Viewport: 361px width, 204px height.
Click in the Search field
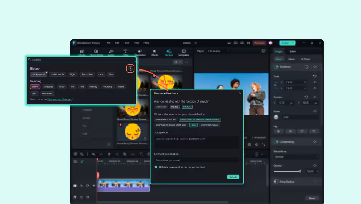(81, 60)
